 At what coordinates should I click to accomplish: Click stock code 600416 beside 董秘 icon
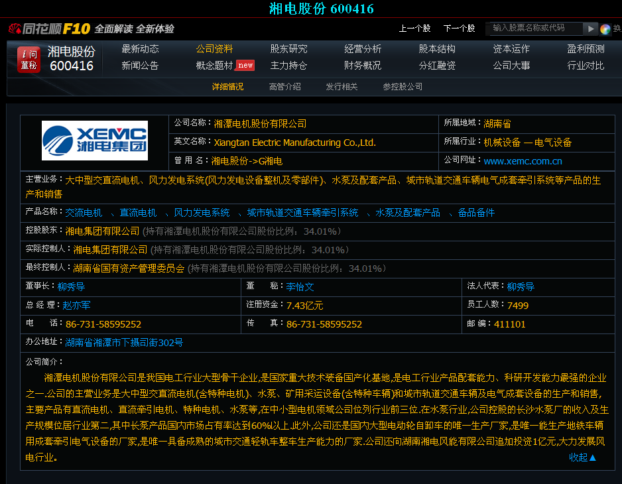[x=72, y=66]
